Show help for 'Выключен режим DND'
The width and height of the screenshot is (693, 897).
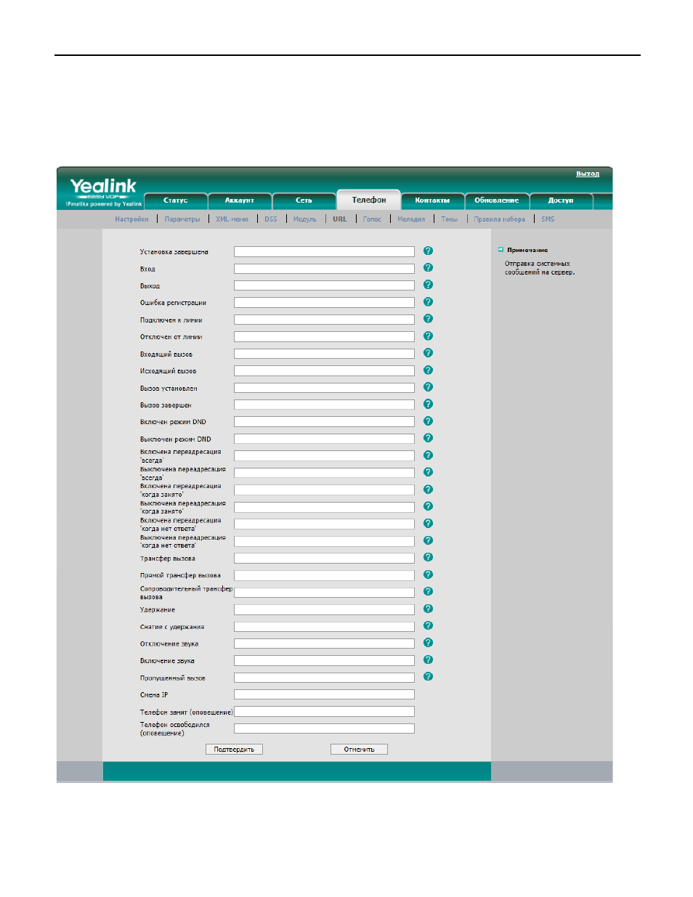428,438
